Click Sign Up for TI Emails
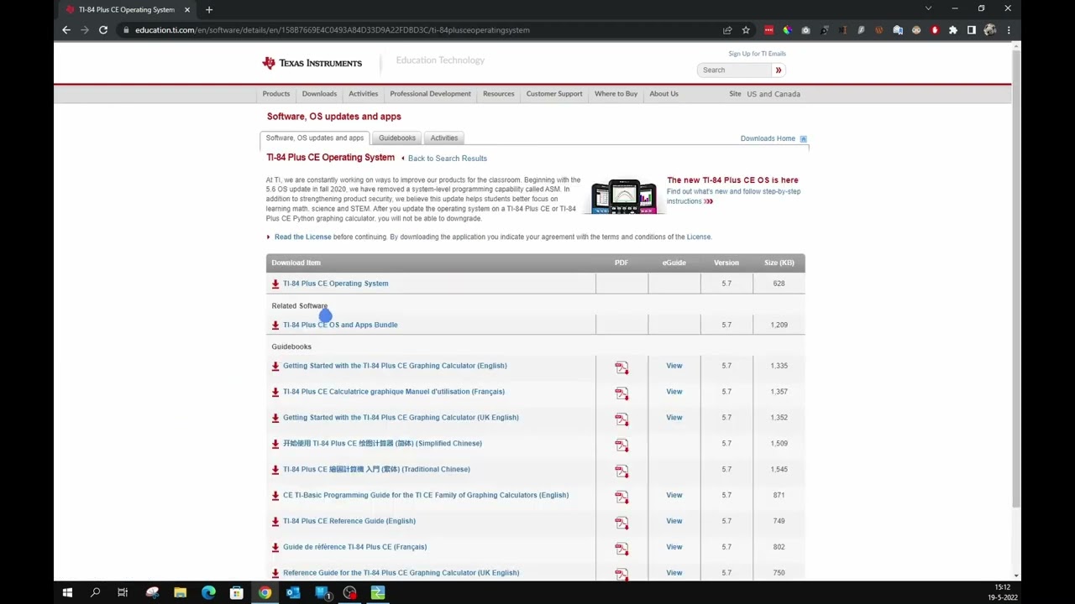Image resolution: width=1075 pixels, height=604 pixels. point(758,54)
